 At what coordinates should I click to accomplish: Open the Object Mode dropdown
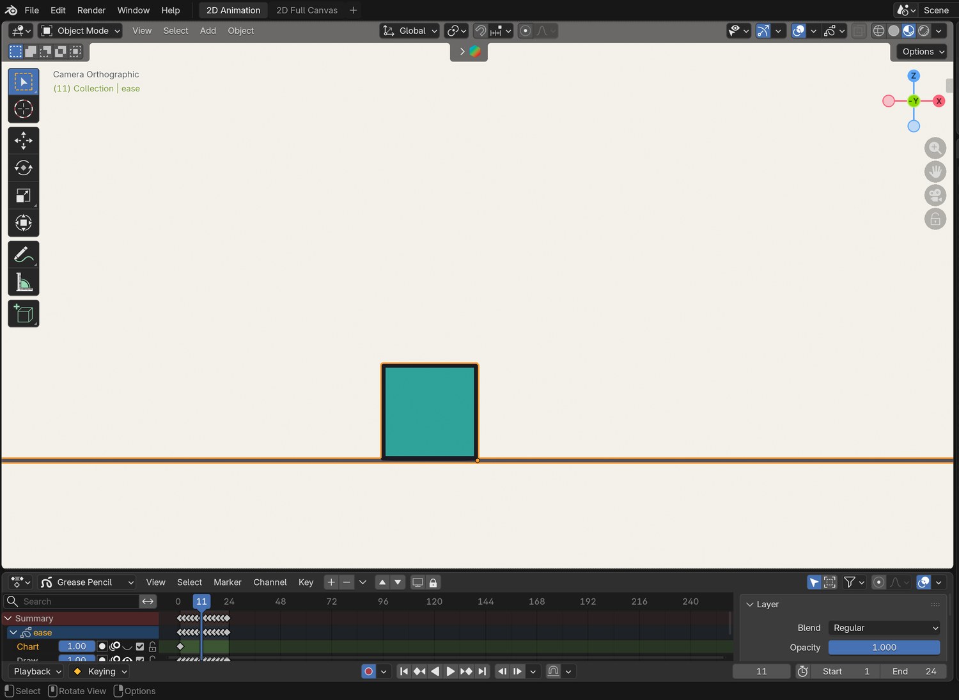pos(81,31)
